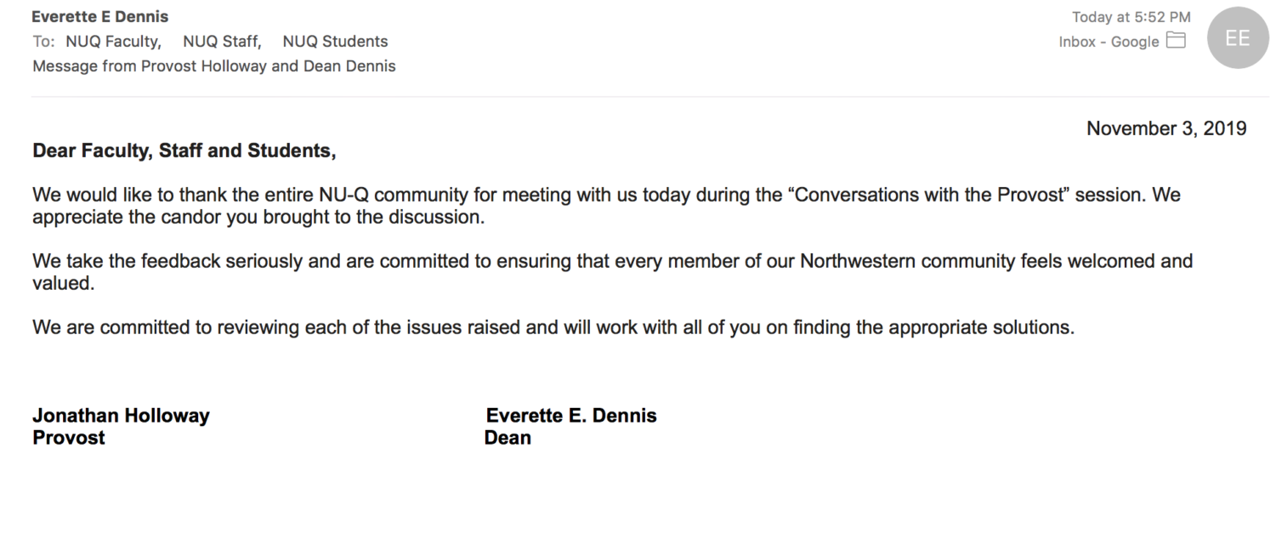Click the greeting Dear Faculty, Staff and Students
This screenshot has height=556, width=1276.
point(184,151)
